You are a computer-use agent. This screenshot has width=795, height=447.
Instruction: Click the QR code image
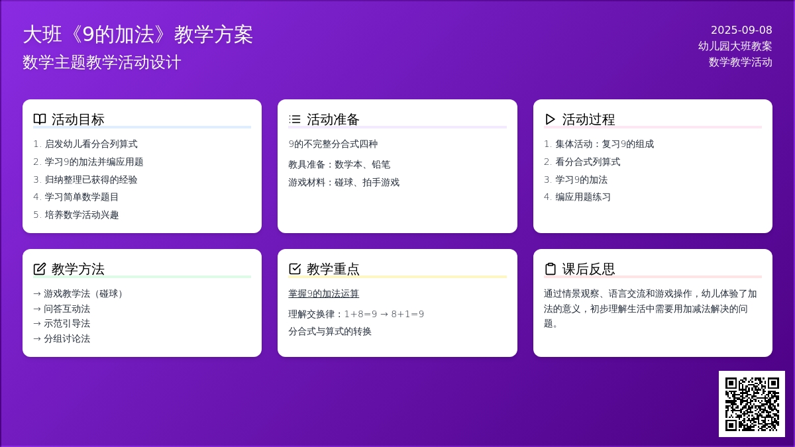pyautogui.click(x=751, y=404)
